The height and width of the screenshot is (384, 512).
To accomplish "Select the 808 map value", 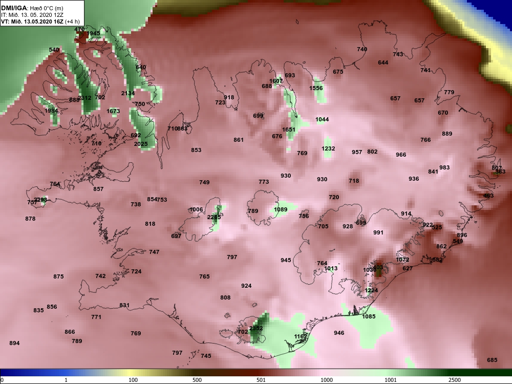I will (x=225, y=298).
